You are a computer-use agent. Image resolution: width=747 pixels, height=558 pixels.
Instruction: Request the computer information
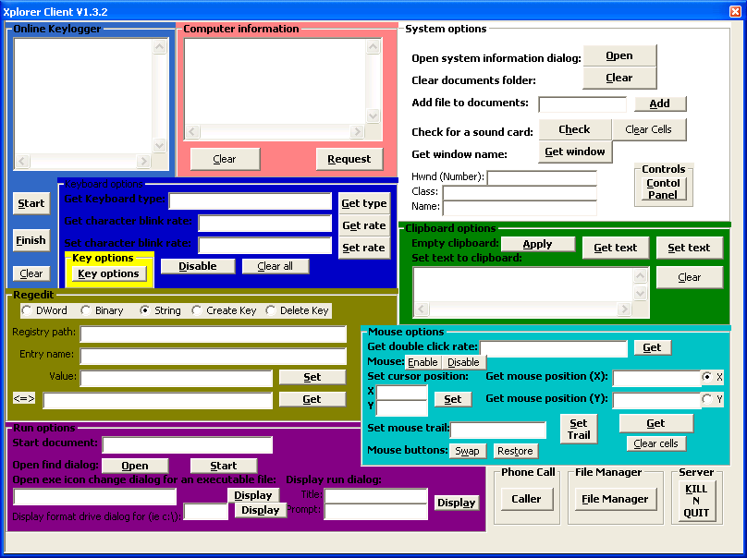[x=349, y=159]
